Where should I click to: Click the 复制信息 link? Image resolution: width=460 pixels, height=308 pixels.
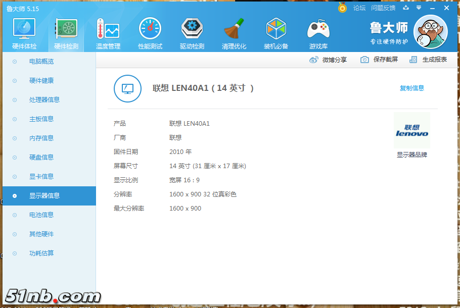click(411, 88)
